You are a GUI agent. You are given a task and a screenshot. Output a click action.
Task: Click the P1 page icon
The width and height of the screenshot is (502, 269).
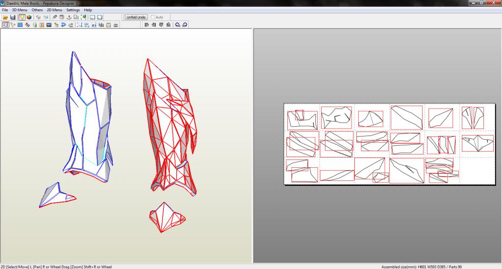pos(94,25)
